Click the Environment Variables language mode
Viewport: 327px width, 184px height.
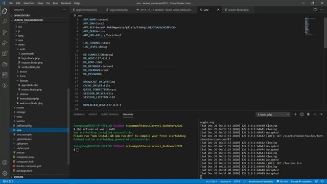coord(261,181)
